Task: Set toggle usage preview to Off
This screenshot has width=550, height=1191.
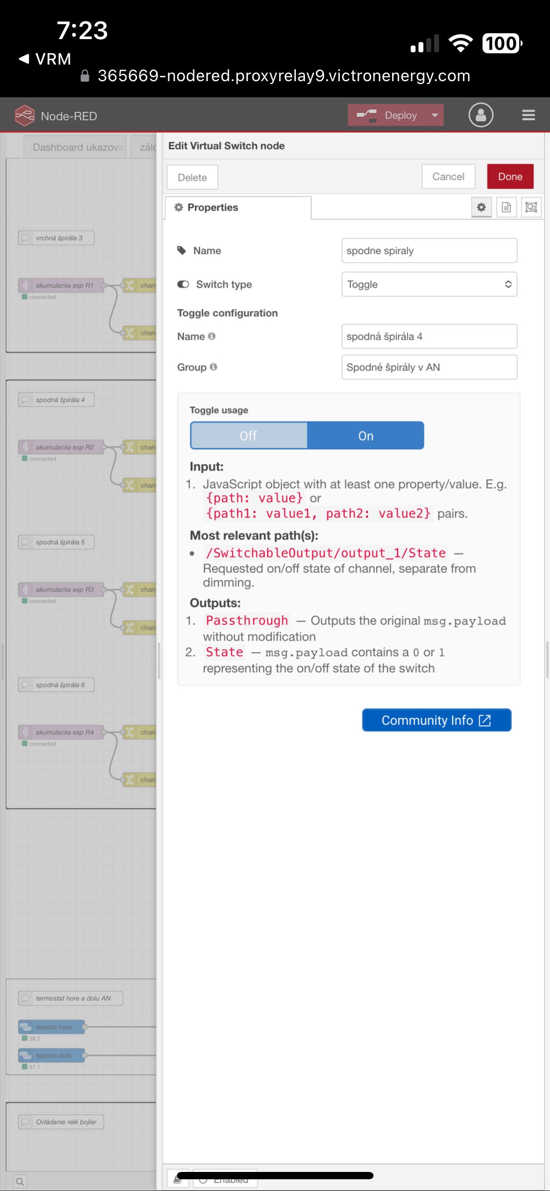Action: point(248,436)
